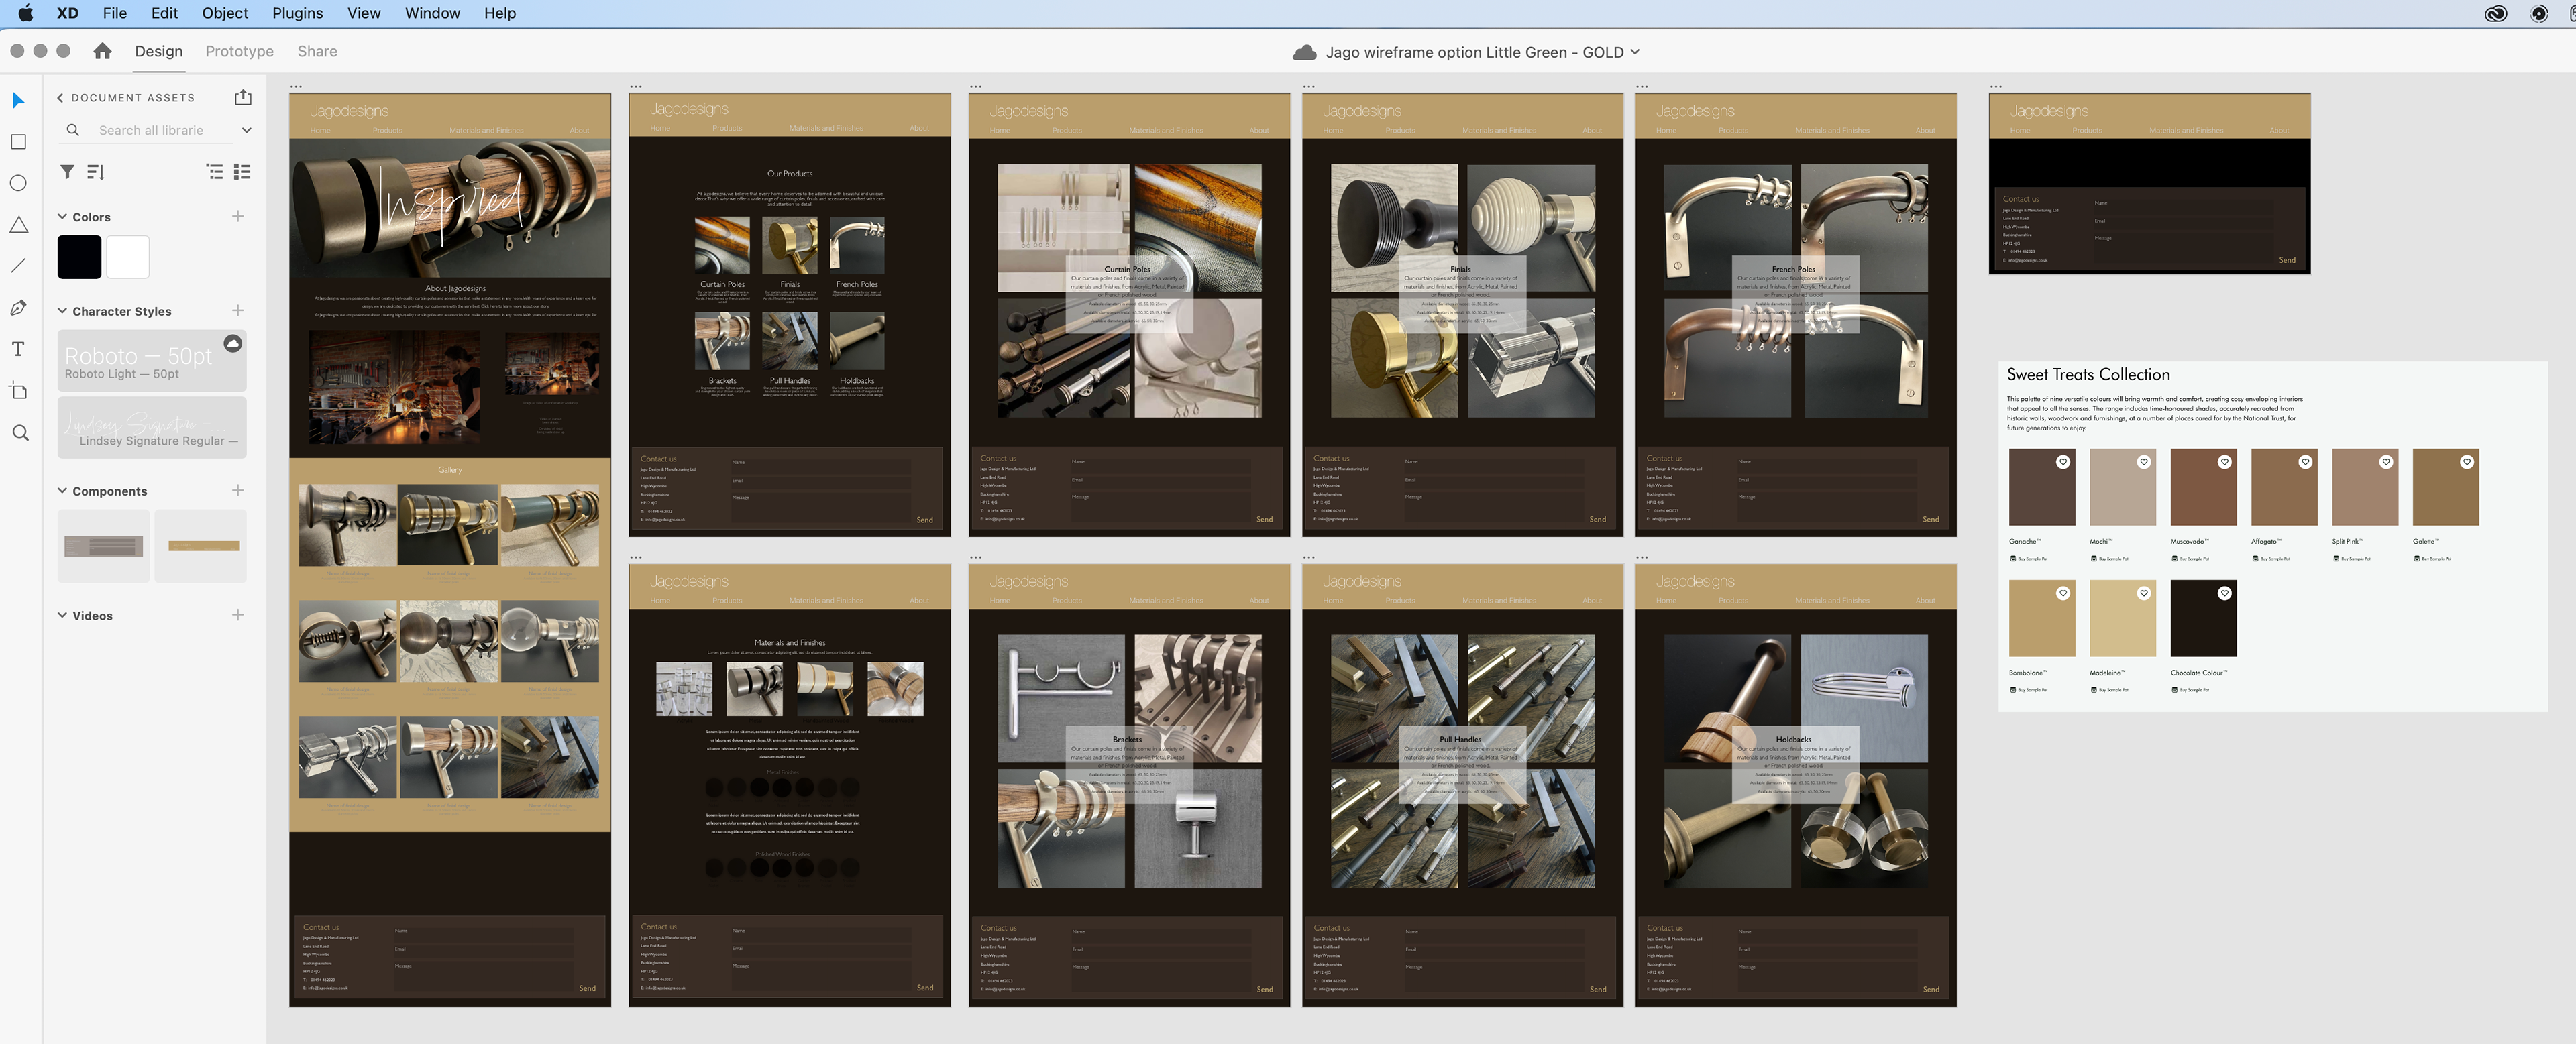Select the white color swatch in Colors
This screenshot has width=2576, height=1044.
point(128,257)
